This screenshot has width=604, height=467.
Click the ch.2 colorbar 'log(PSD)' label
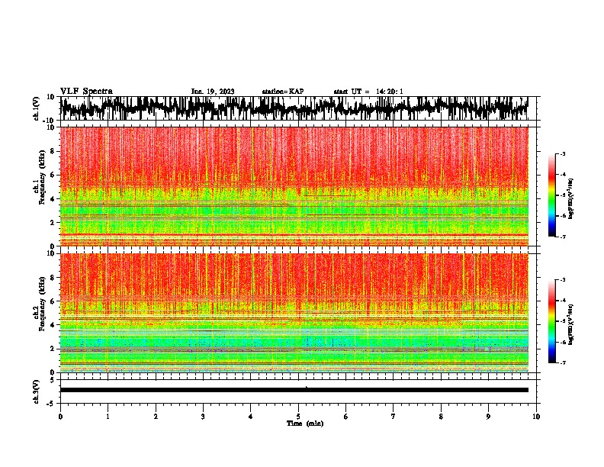click(x=571, y=324)
